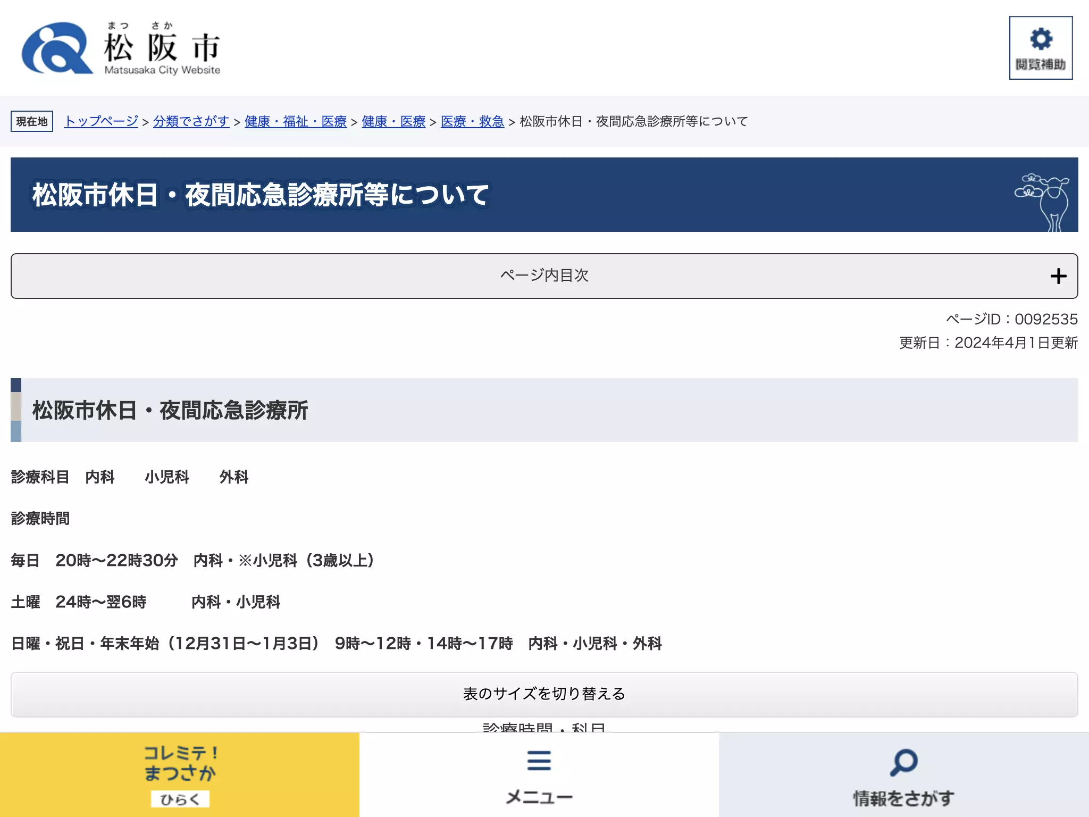Open the トップページ breadcrumb link

coord(101,121)
